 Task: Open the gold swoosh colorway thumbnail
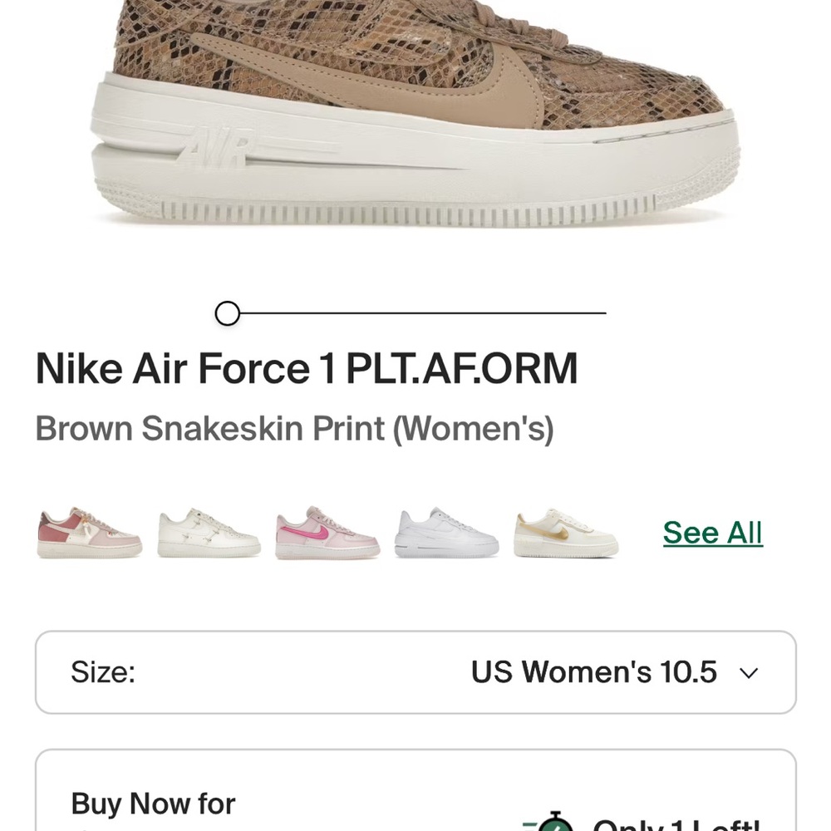[564, 532]
